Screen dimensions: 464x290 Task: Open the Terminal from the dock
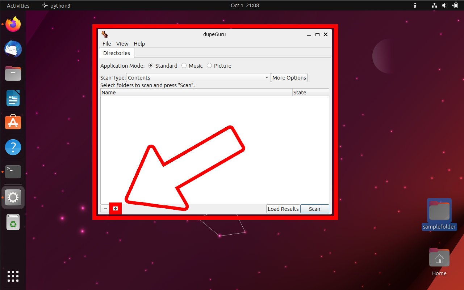[x=13, y=172]
